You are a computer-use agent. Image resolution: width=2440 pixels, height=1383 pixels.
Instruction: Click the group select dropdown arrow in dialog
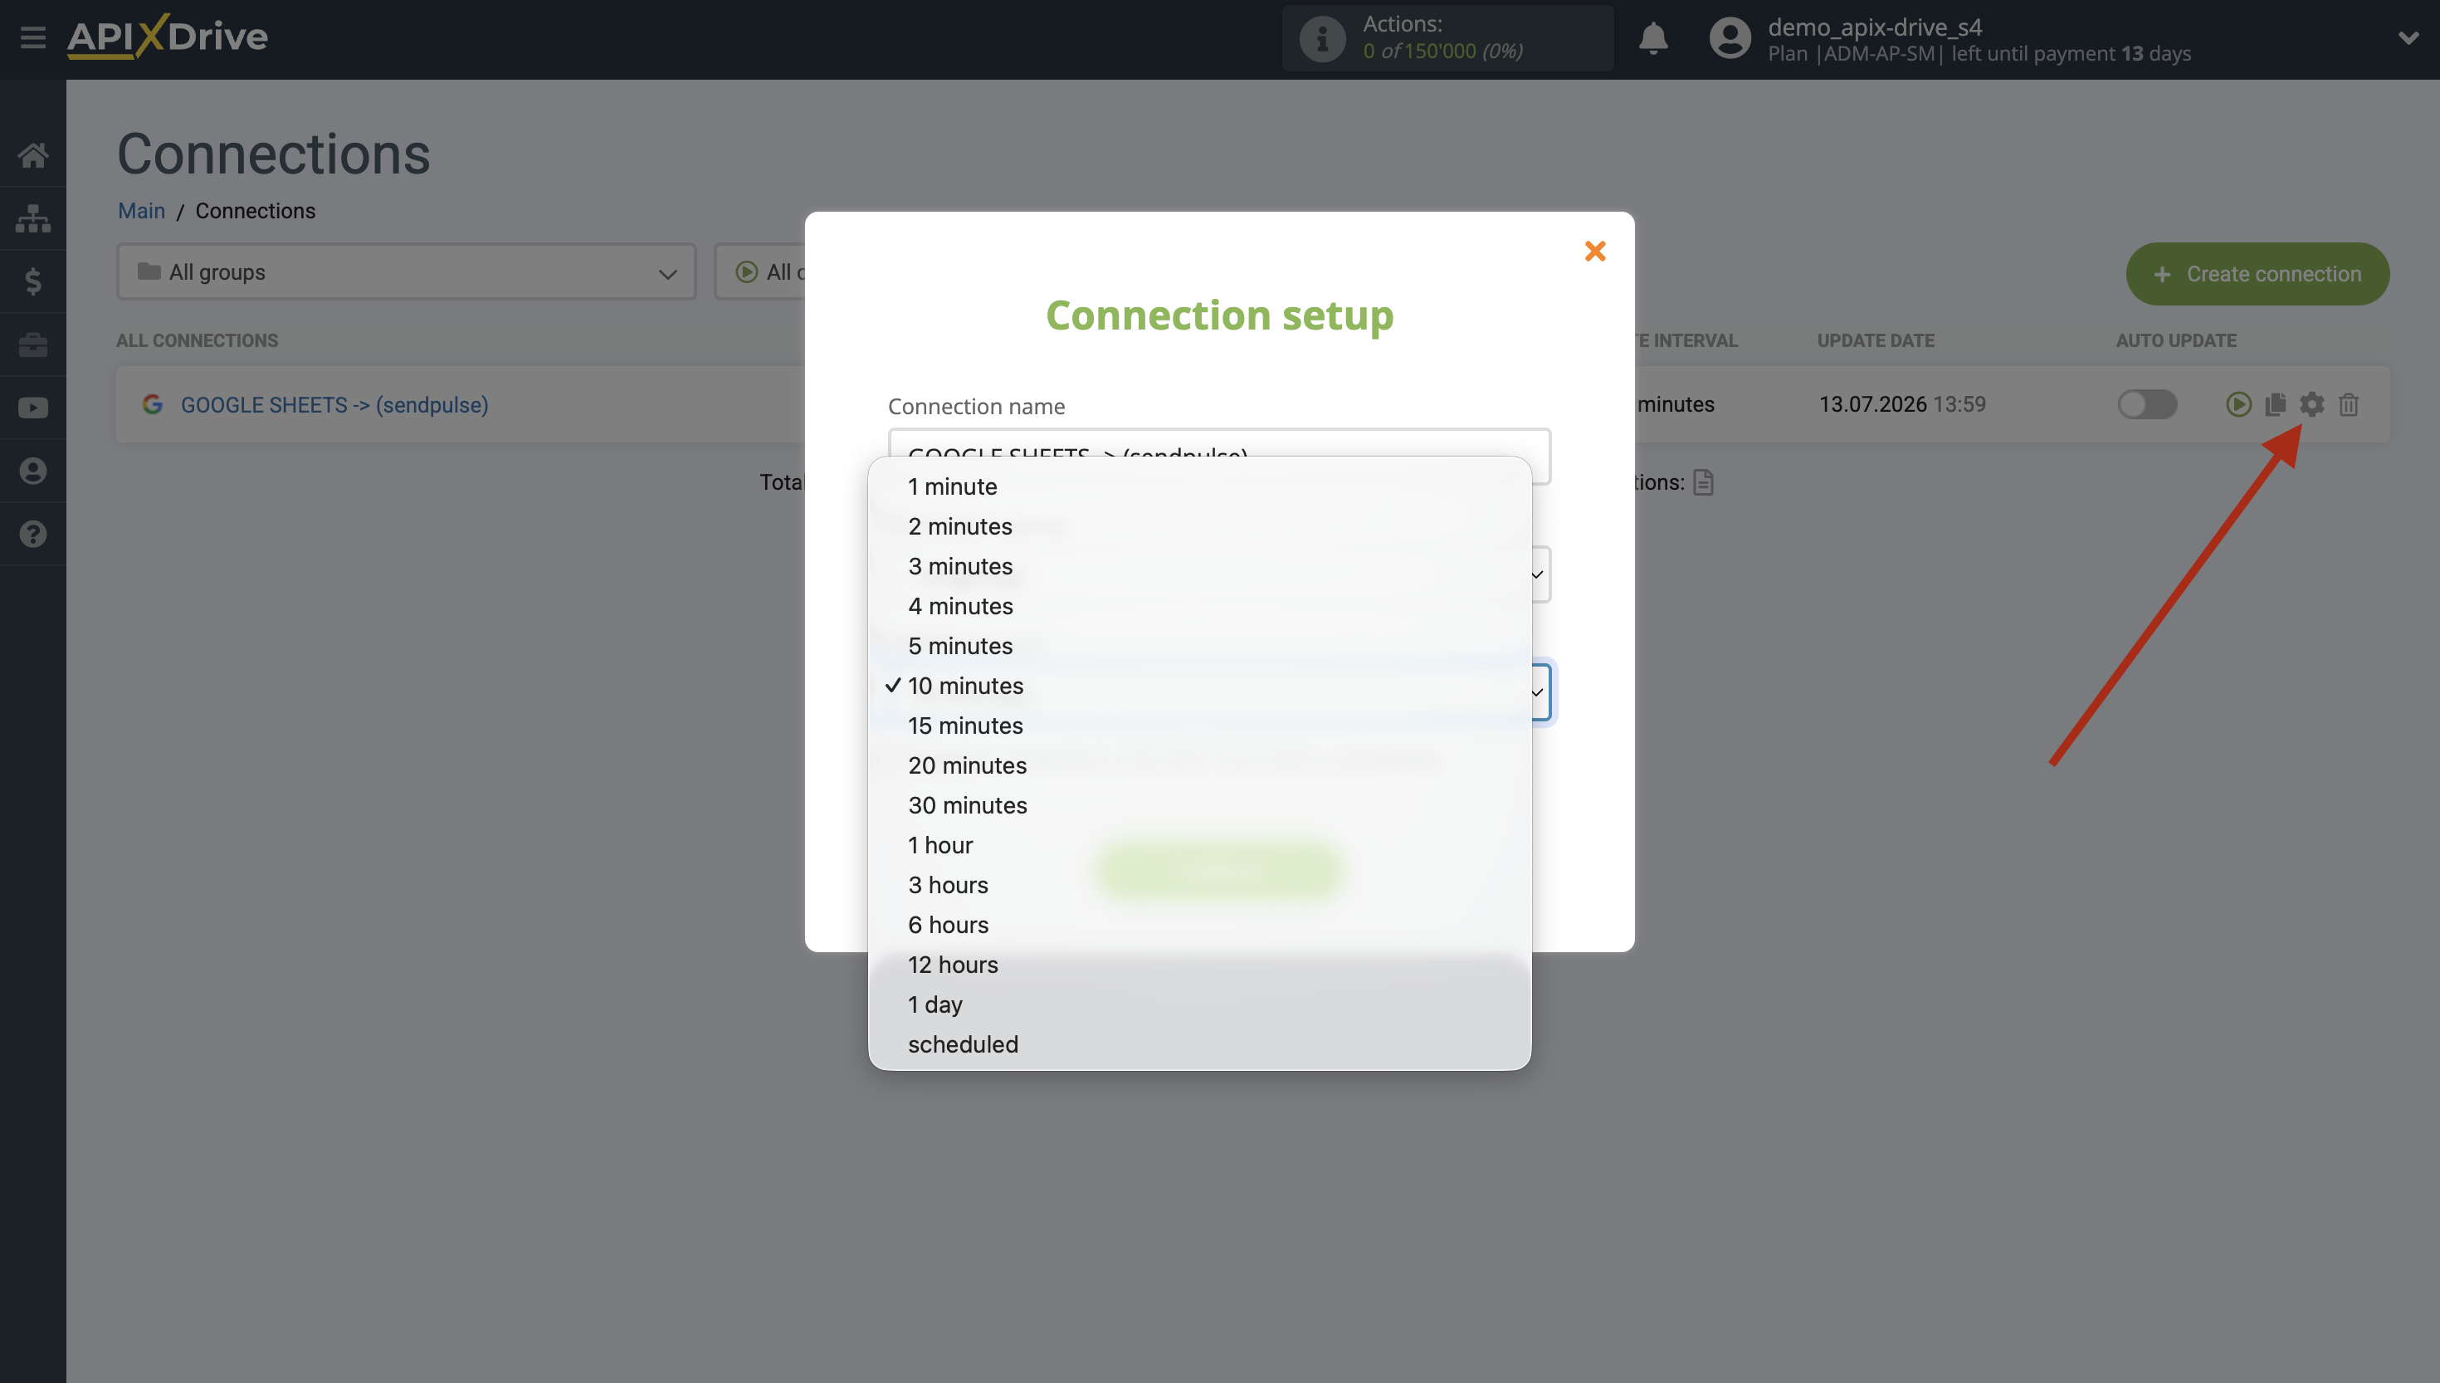[x=1539, y=574]
